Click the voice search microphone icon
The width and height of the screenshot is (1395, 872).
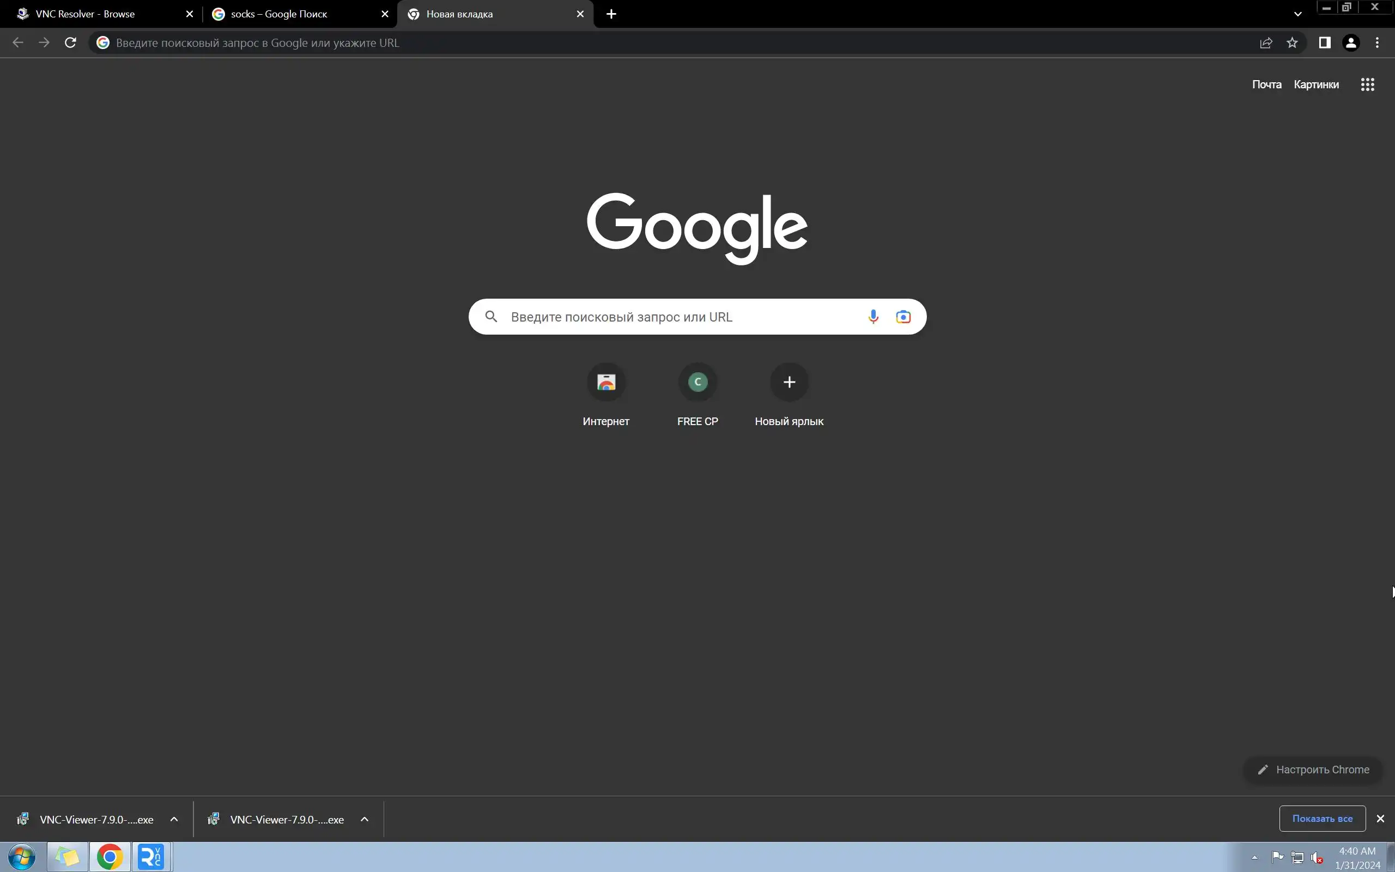pyautogui.click(x=873, y=317)
